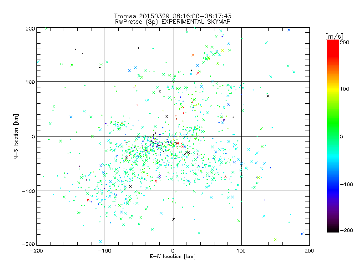Click the '-100' tick label on N-S axis
Screen dimensions: 364x273
(x=28, y=191)
